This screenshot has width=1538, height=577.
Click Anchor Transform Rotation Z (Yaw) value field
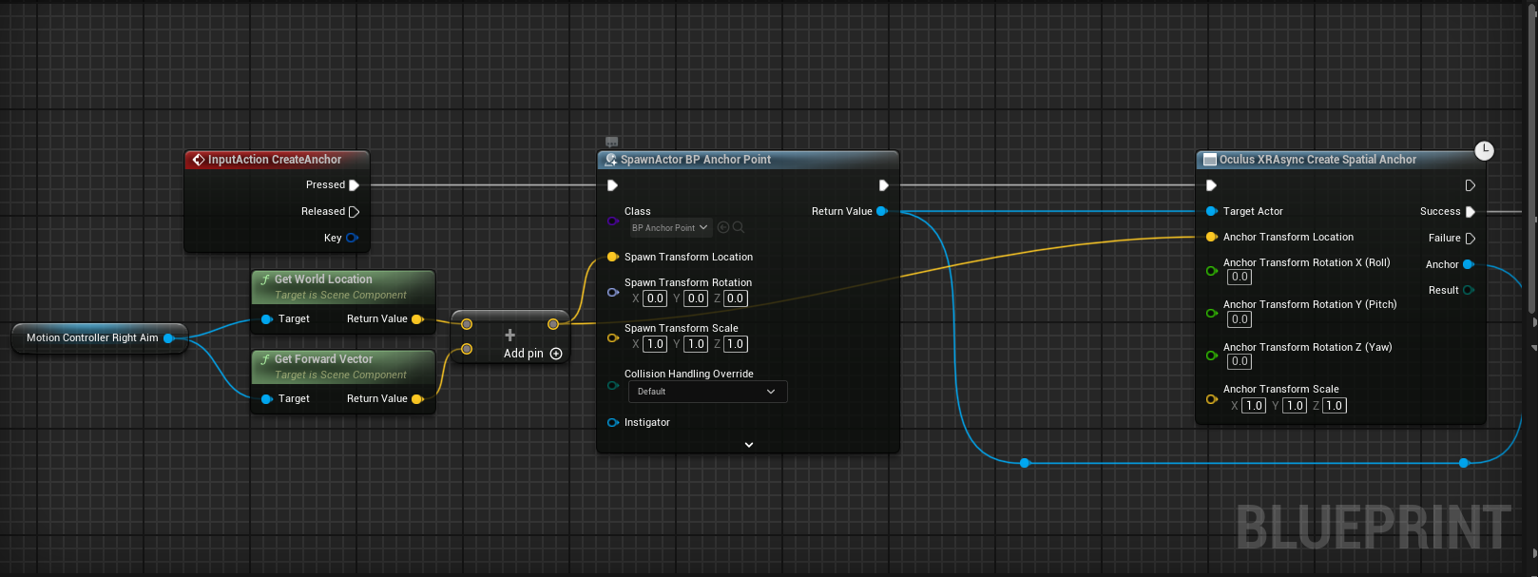pyautogui.click(x=1240, y=362)
